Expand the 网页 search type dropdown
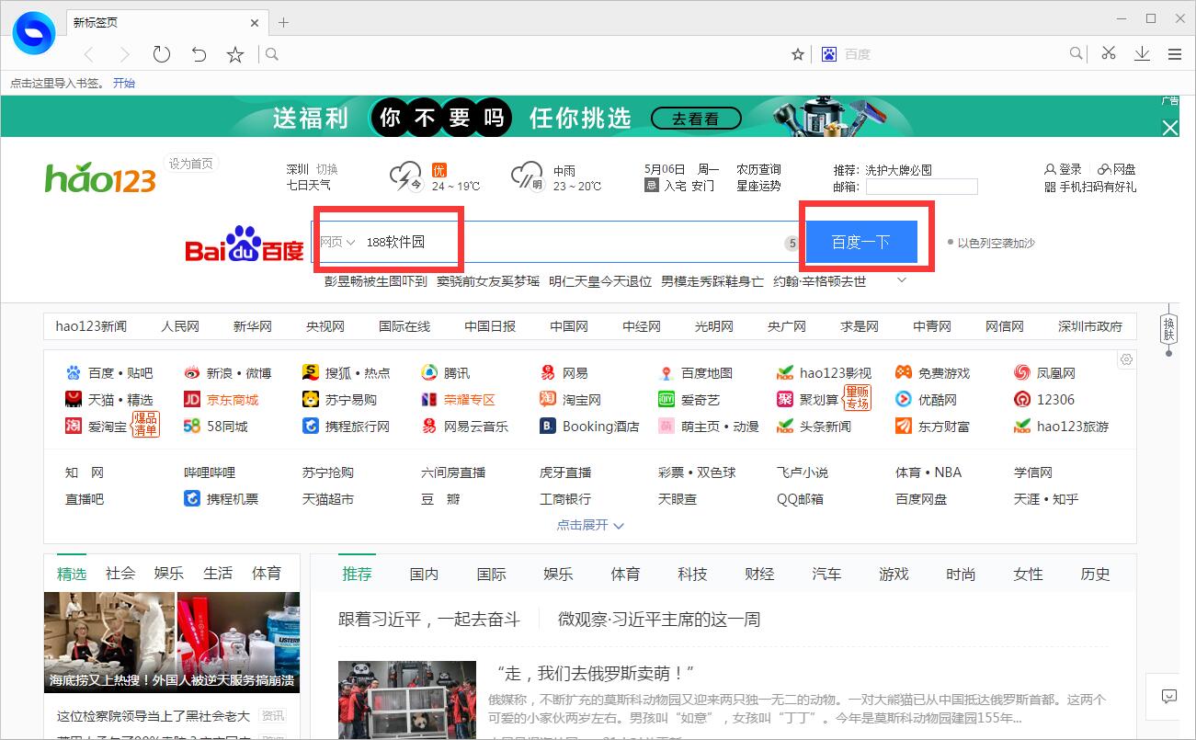 click(337, 242)
